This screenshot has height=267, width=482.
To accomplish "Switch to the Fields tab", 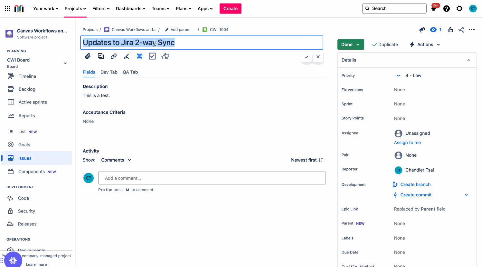I will click(89, 72).
